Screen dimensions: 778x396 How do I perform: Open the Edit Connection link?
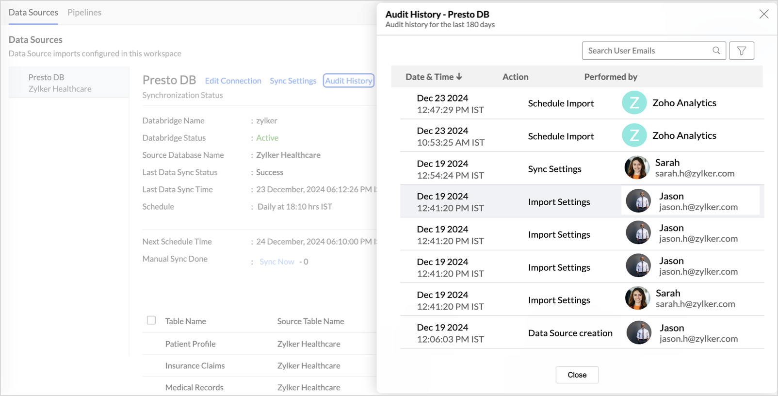click(x=233, y=81)
